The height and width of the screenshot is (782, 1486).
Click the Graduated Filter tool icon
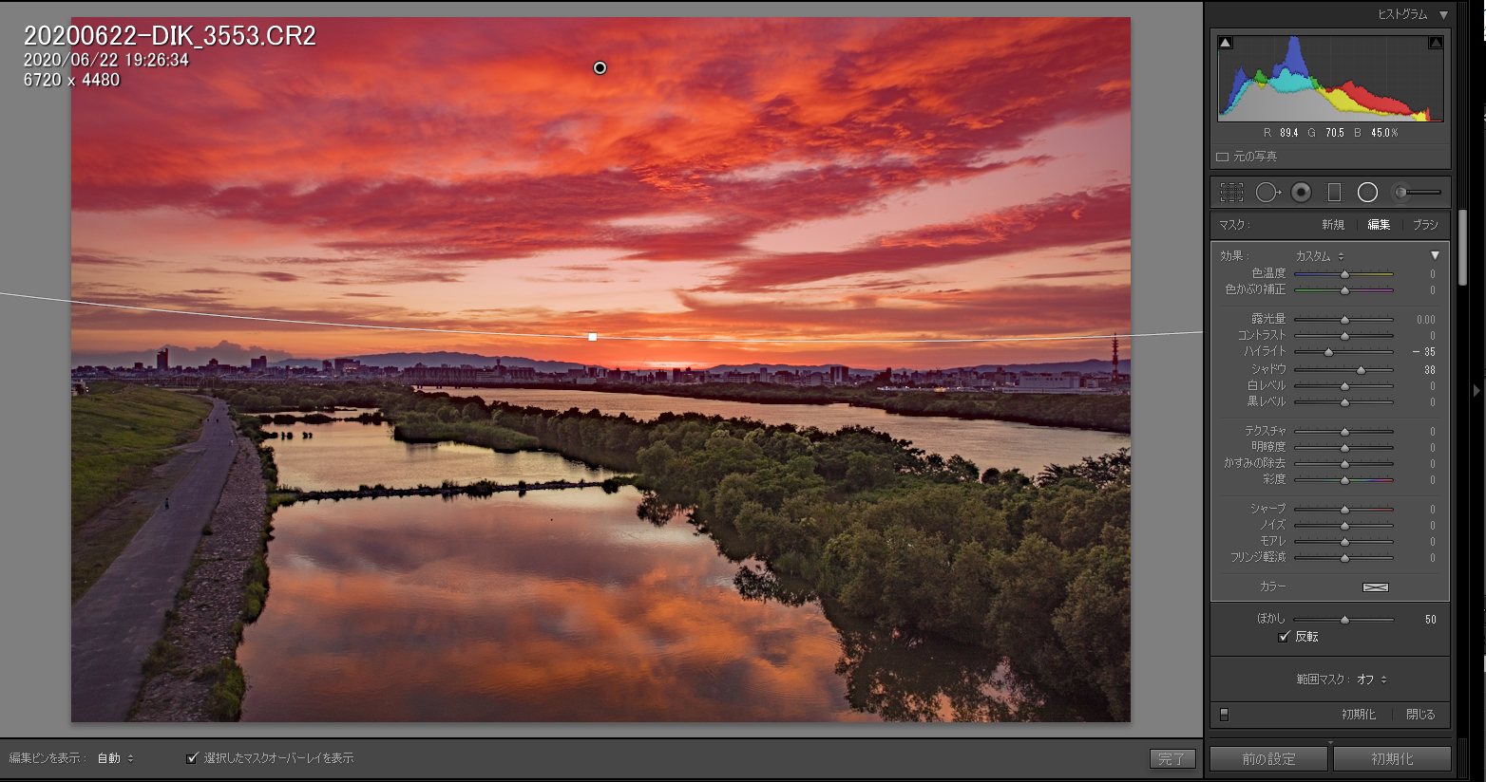tap(1334, 193)
